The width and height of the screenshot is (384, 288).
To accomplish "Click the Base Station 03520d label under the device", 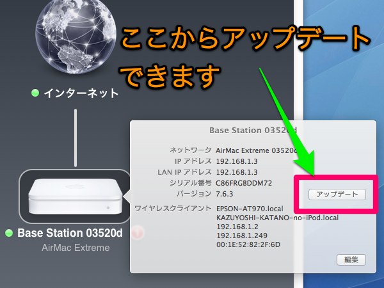I will click(x=70, y=233).
